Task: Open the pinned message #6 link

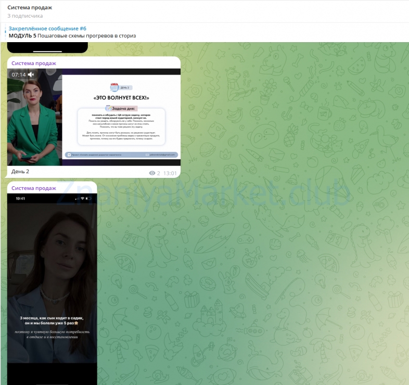Action: click(x=47, y=28)
